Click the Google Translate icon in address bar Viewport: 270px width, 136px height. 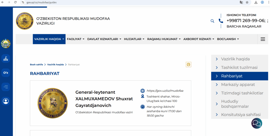click(241, 2)
